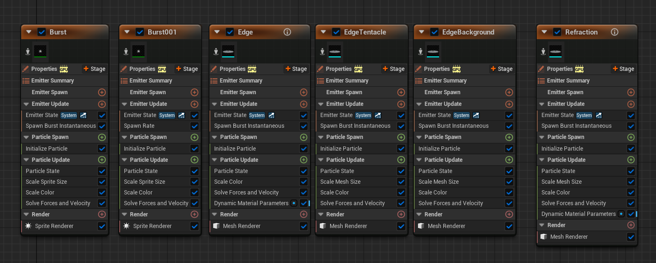Screen dimensions: 656x263
Task: Click the graph icon beside Burst's Emitter State
Action: click(84, 115)
